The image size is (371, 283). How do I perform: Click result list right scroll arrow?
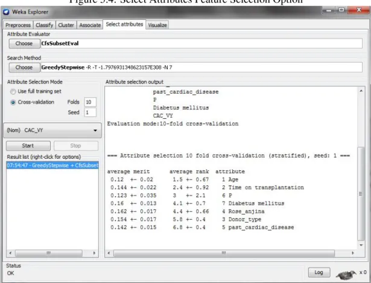click(x=94, y=253)
